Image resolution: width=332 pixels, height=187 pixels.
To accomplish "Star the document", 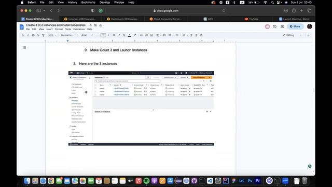I will click(x=91, y=25).
